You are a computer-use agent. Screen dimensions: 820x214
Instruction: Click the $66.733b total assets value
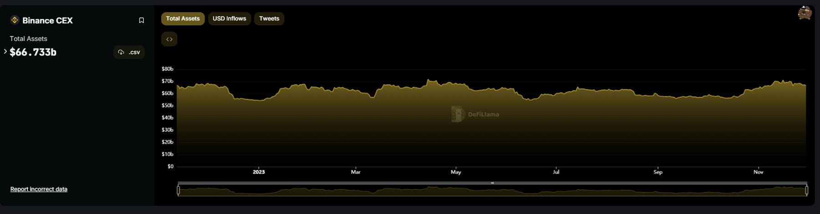33,52
